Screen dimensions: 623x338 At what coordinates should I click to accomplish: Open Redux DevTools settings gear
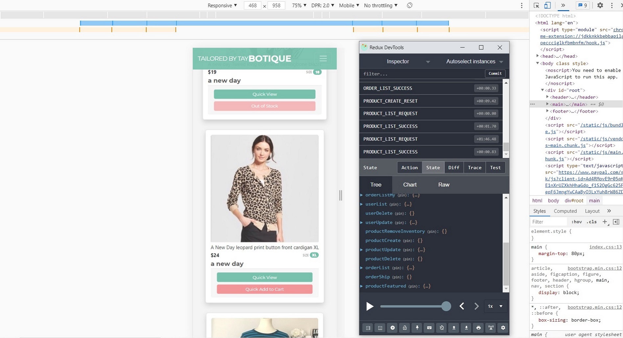click(x=503, y=328)
